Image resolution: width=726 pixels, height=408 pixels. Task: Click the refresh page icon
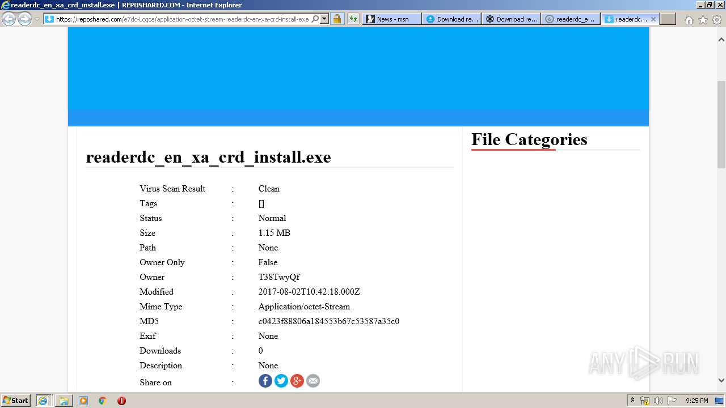coord(353,19)
